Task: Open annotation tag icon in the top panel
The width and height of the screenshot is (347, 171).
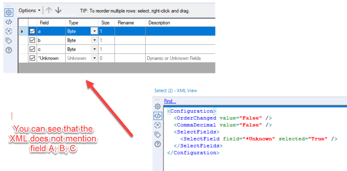Action: (x=9, y=41)
